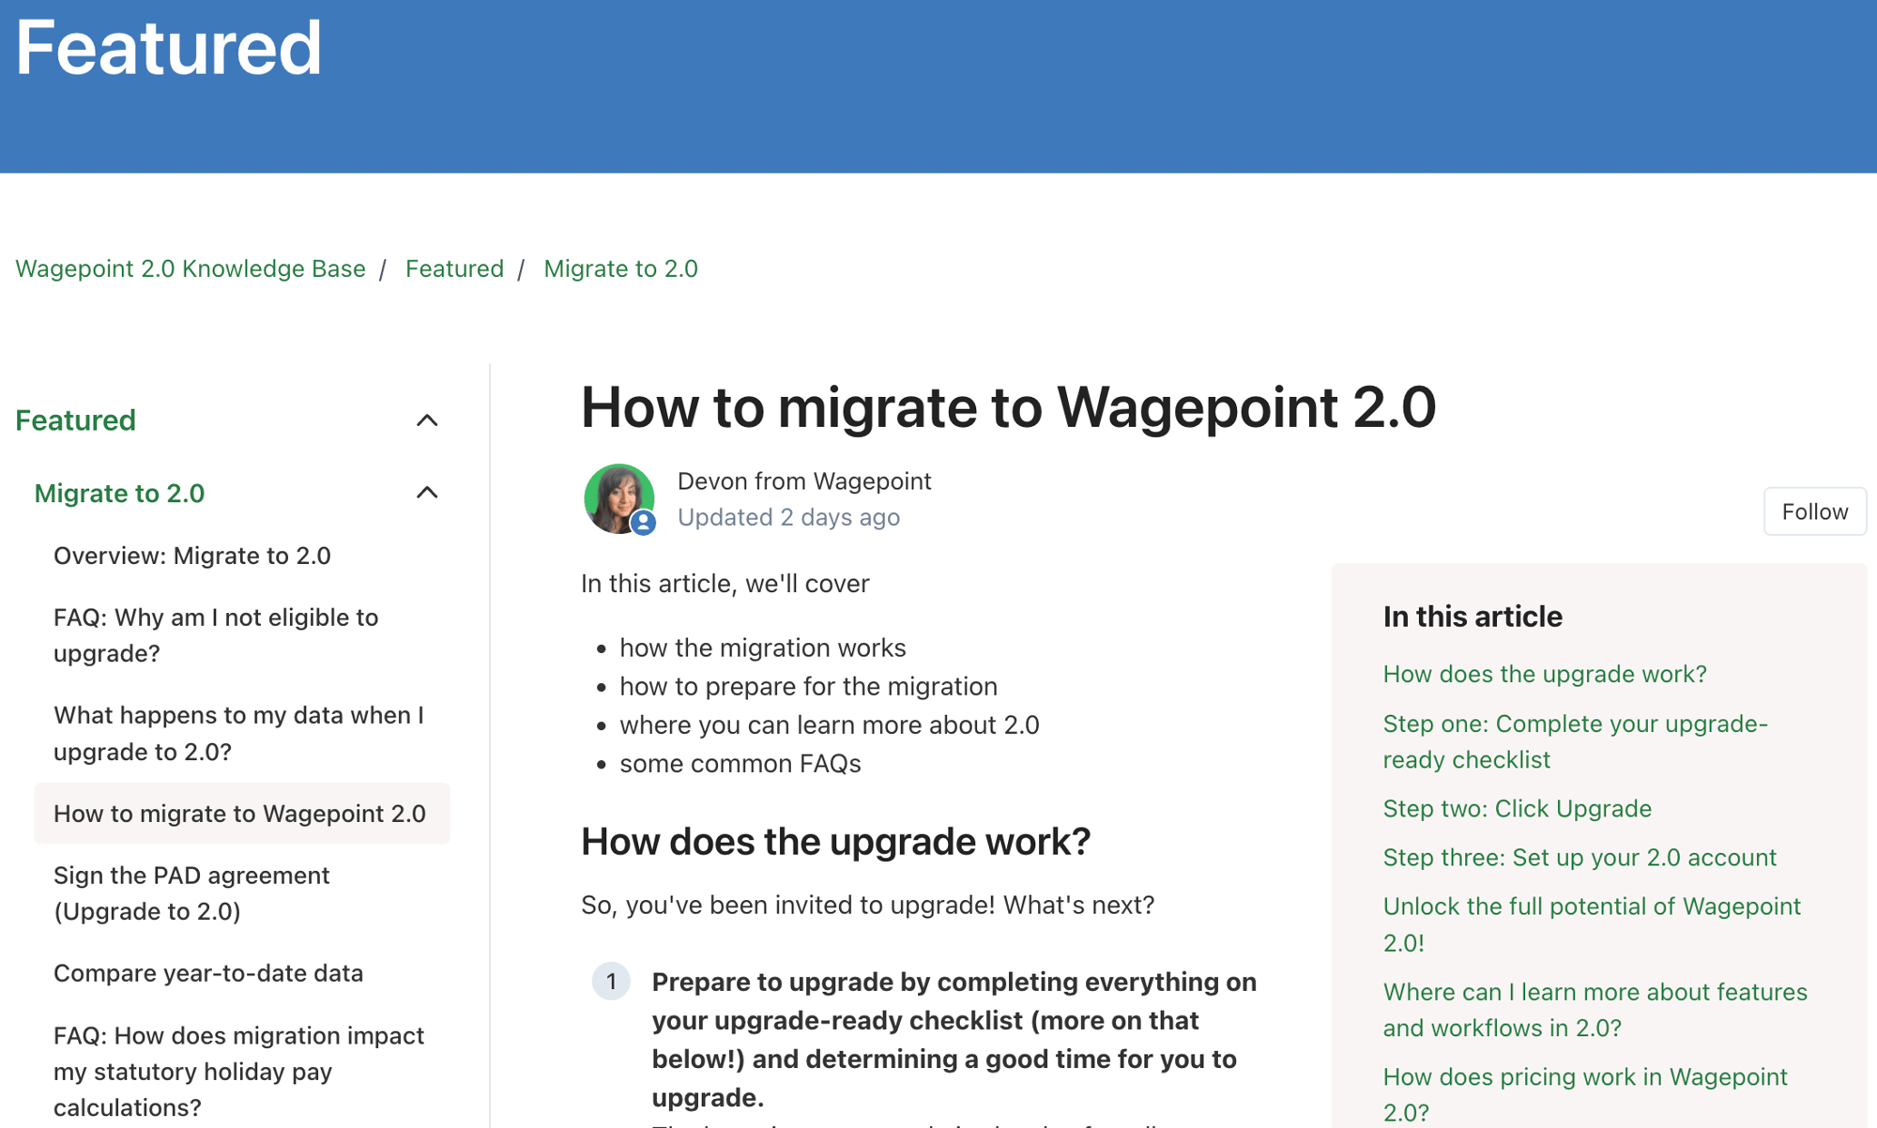Click author name Devon from Wagepoint
This screenshot has height=1128, width=1877.
click(804, 480)
